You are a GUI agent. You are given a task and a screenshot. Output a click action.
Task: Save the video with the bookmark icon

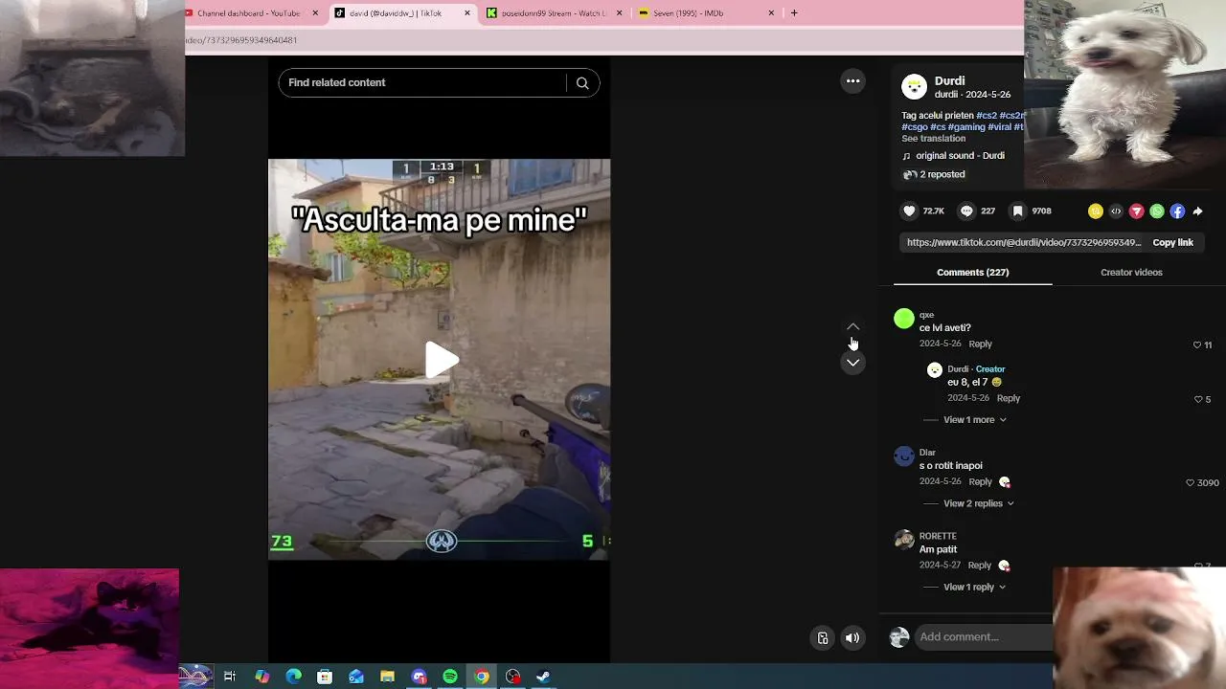point(1017,211)
